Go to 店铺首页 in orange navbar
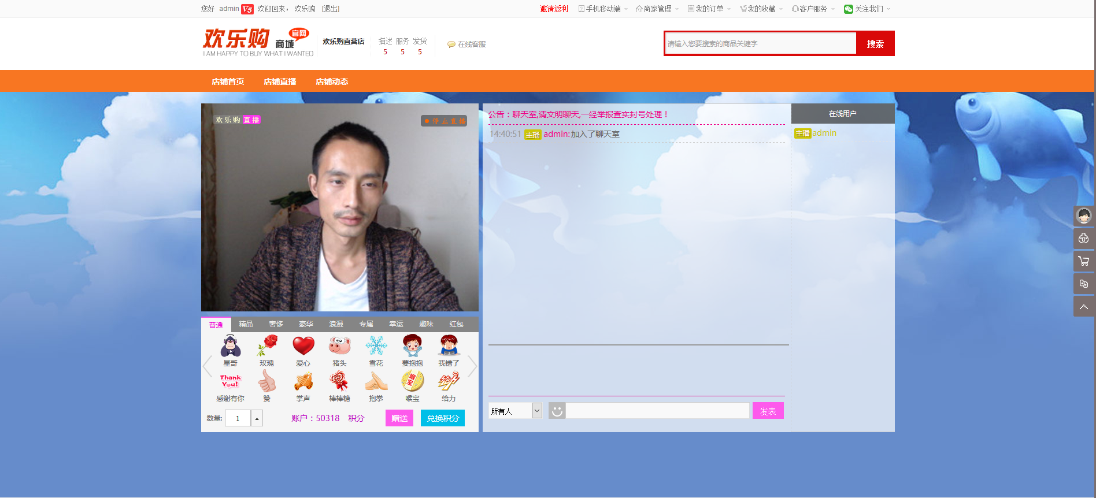The image size is (1096, 498). (228, 81)
